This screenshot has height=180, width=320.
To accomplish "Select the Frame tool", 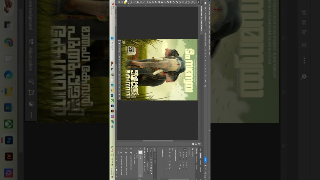I will coord(183,2).
